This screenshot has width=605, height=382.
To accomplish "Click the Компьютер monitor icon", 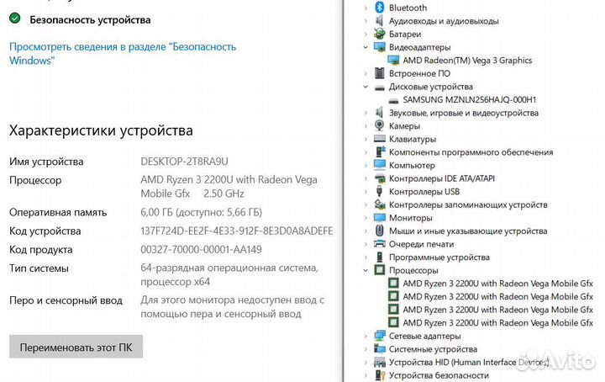I will [380, 165].
